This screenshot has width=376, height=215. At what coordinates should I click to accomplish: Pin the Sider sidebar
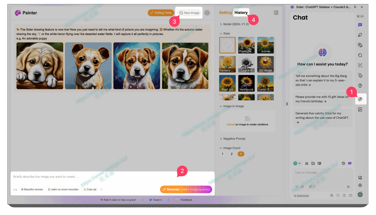point(355,7)
